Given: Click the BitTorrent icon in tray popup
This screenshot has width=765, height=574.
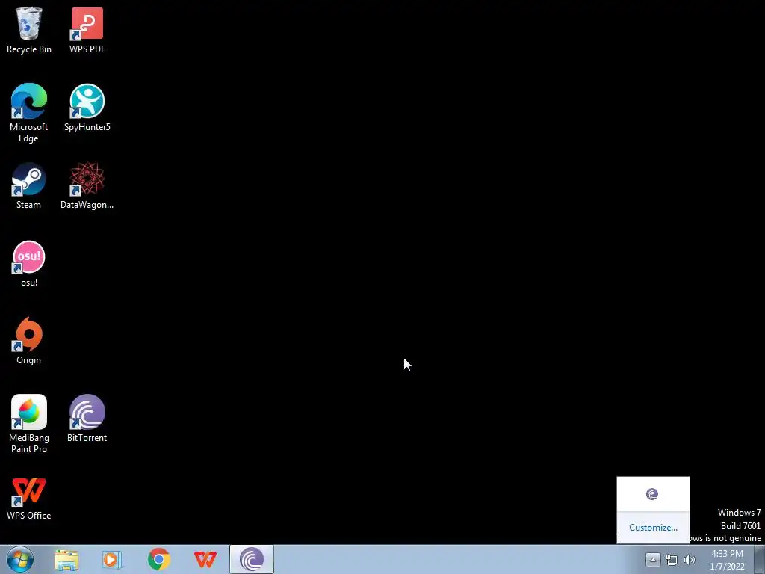Looking at the screenshot, I should point(652,494).
